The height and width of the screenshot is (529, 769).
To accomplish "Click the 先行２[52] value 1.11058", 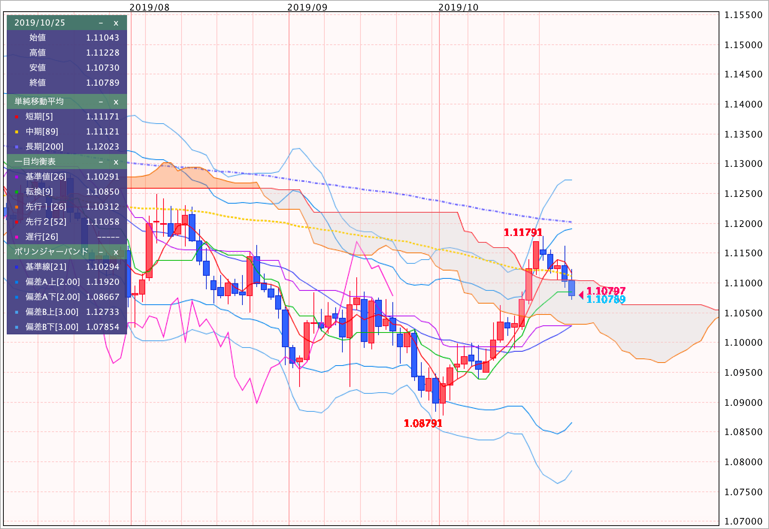I will click(x=103, y=222).
